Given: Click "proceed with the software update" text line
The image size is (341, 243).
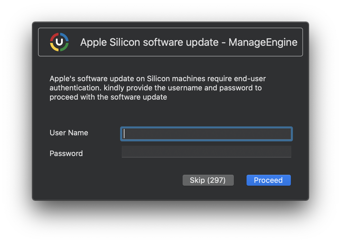Looking at the screenshot, I should pyautogui.click(x=108, y=97).
